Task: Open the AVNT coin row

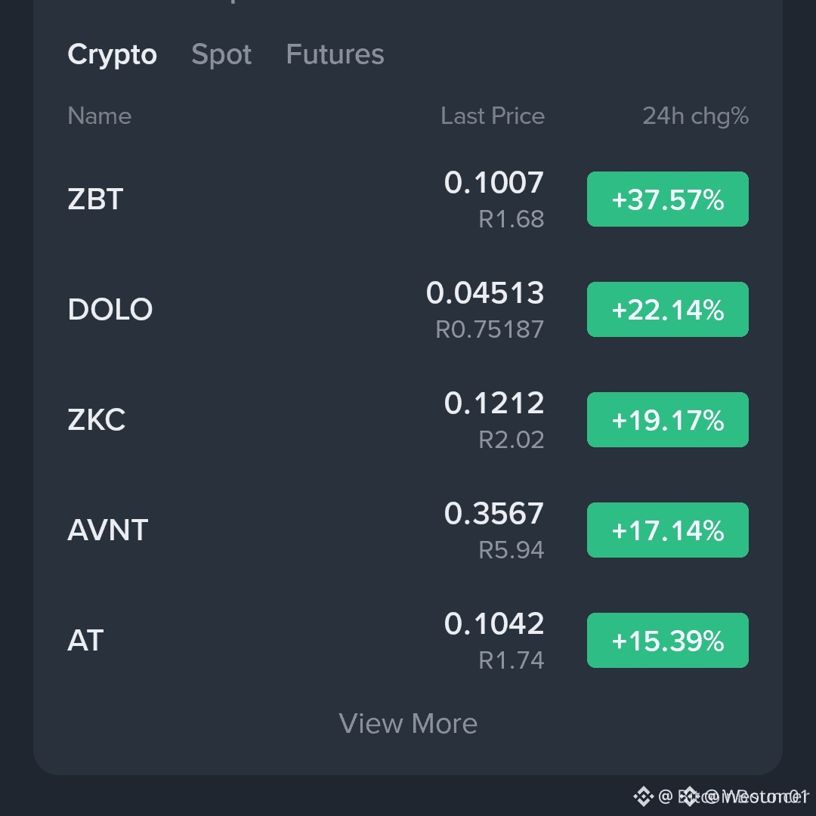Action: [x=408, y=530]
